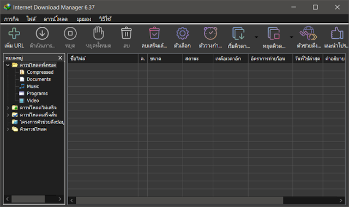Close the categories panel
Image resolution: width=349 pixels, height=207 pixels.
(x=60, y=58)
